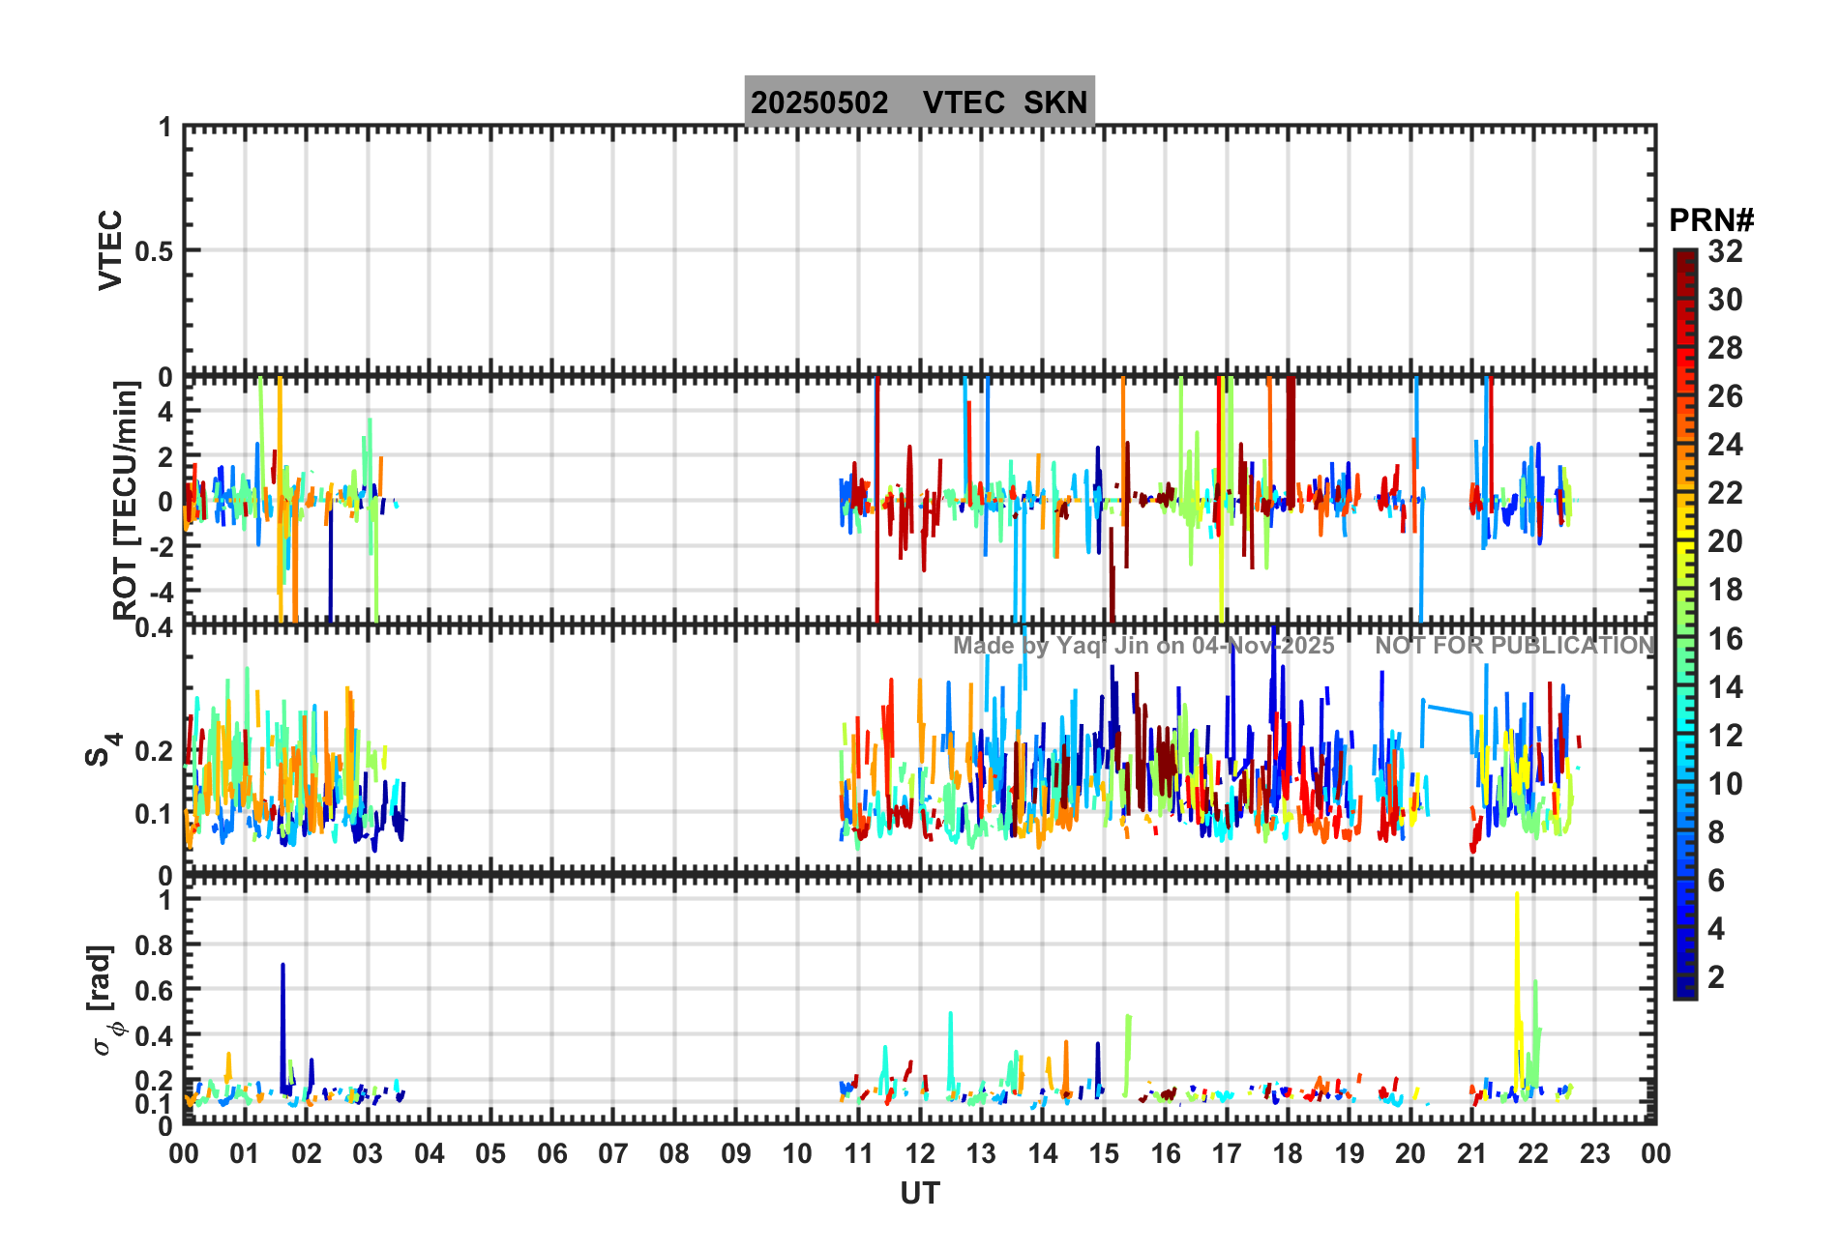The width and height of the screenshot is (1840, 1249).
Task: Click x-axis tick label 19
Action: [1350, 1154]
